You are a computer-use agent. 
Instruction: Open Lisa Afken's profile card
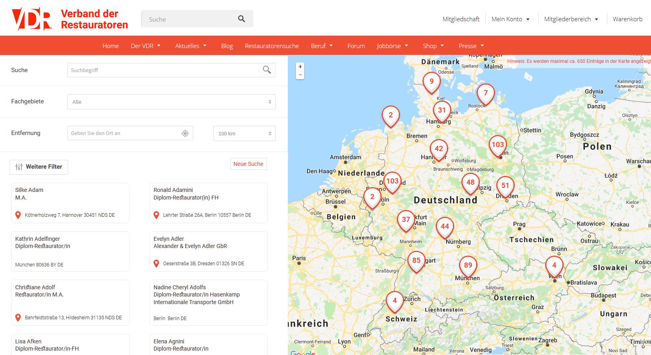coord(70,345)
